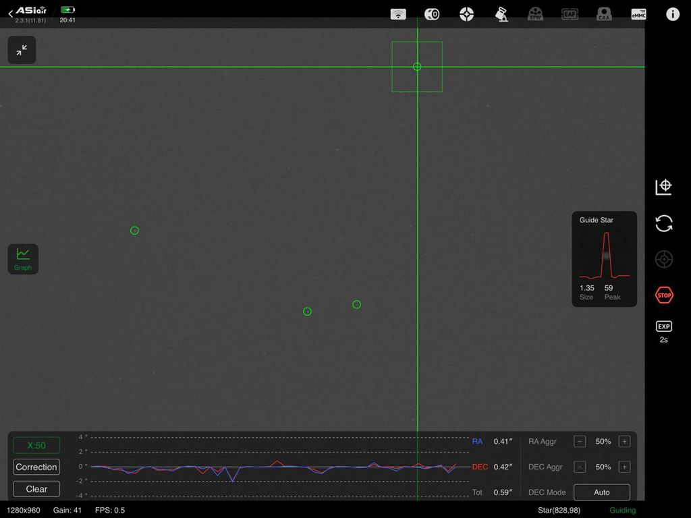Open main camera settings icon
691x518 pixels.
pos(432,14)
